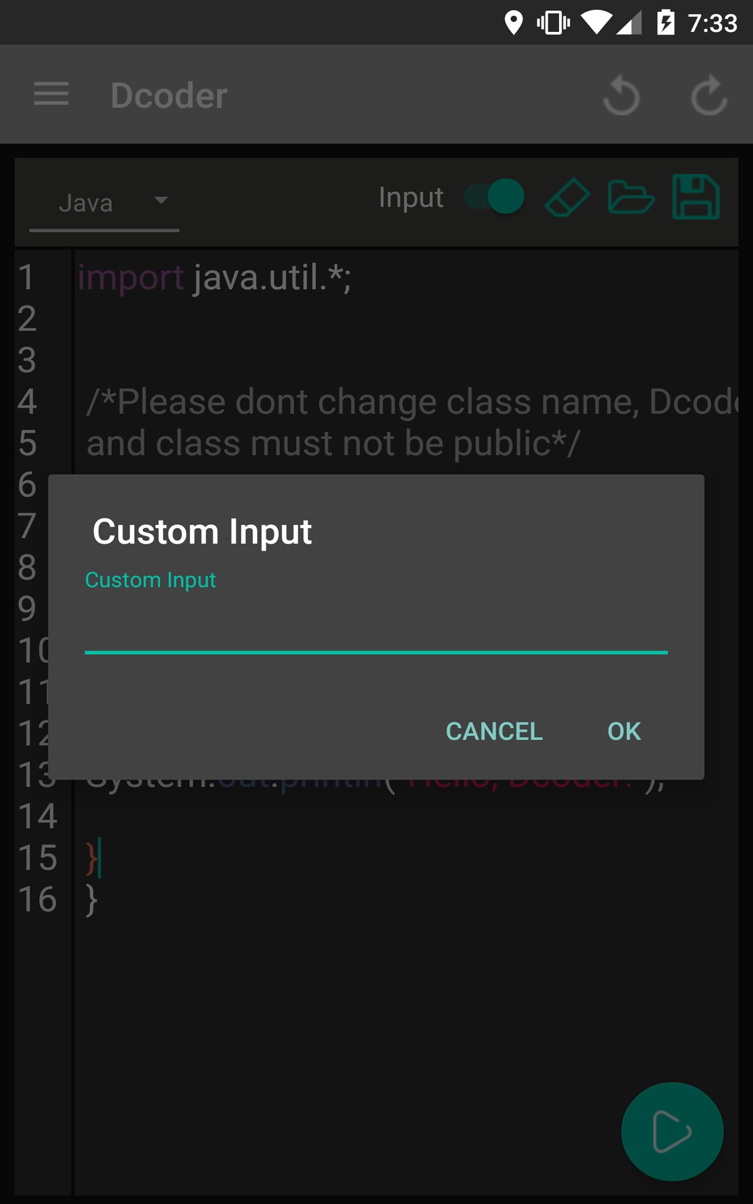This screenshot has width=753, height=1204.
Task: Redo the last edit
Action: [708, 95]
